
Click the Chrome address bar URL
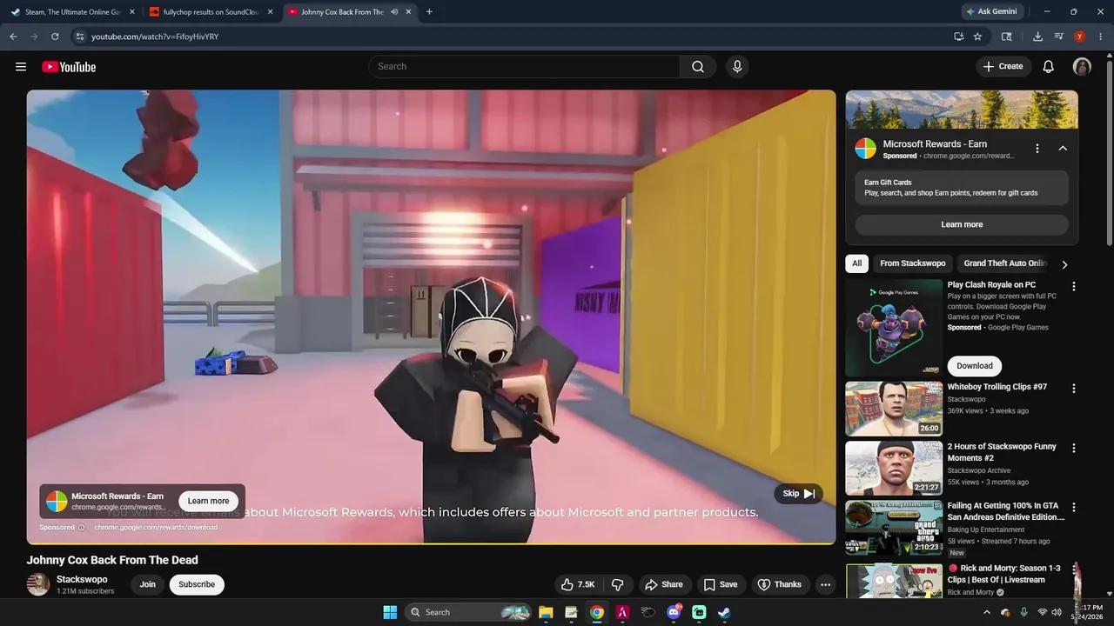(x=155, y=37)
